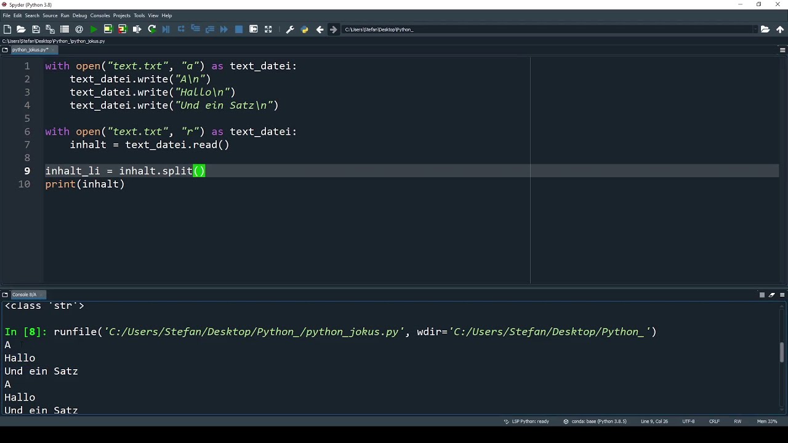The width and height of the screenshot is (788, 443).
Task: Open the file switcher list icon
Action: coord(65,29)
